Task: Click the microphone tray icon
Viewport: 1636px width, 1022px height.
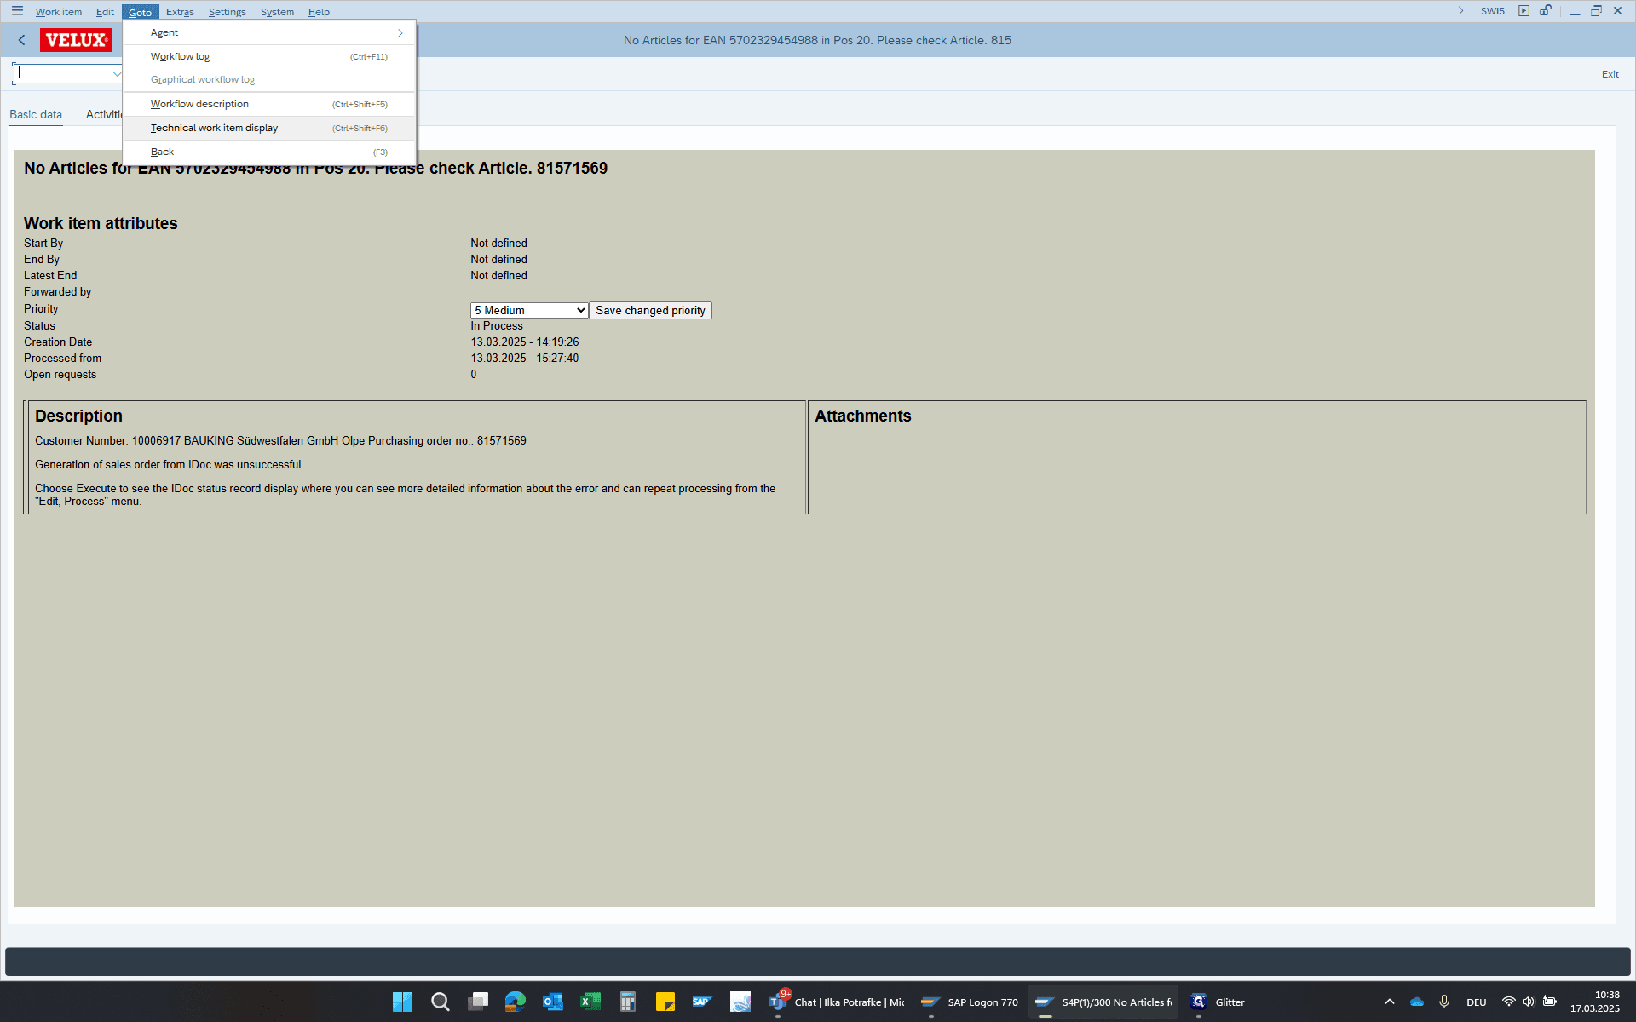Action: point(1444,1002)
